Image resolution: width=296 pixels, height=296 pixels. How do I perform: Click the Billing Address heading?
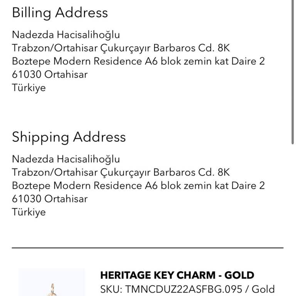60,13
